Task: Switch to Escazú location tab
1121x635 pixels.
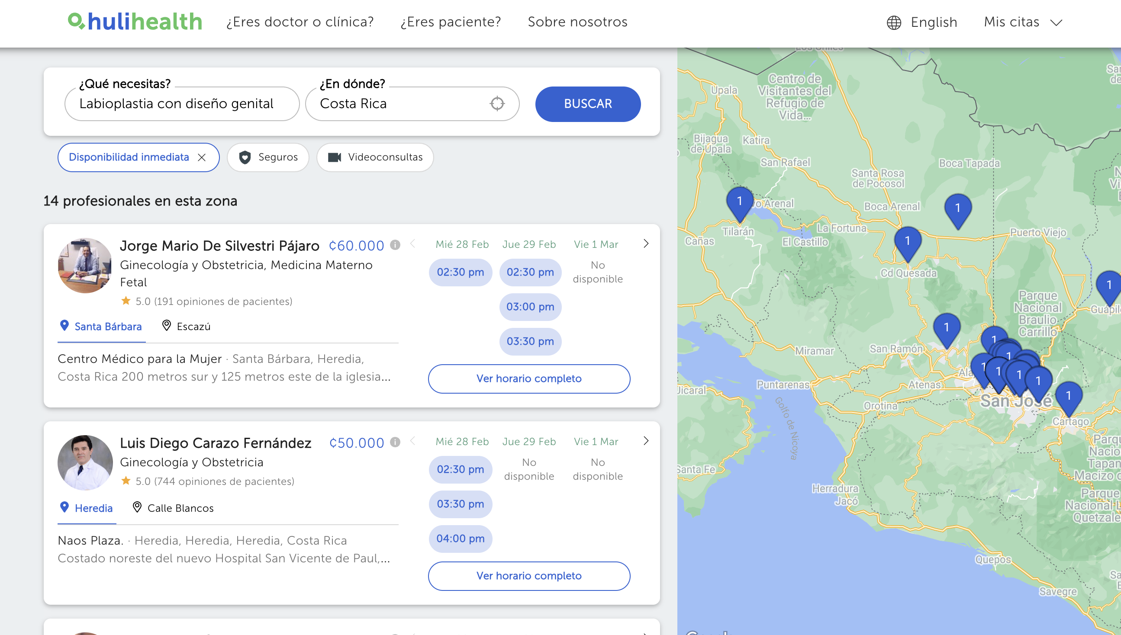Action: (186, 326)
